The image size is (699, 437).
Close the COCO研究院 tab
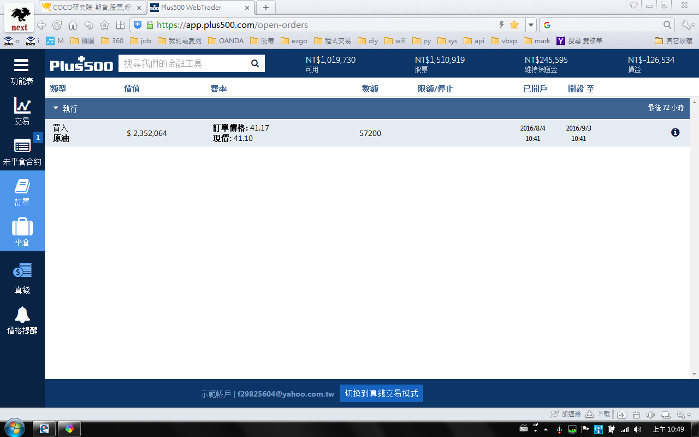pyautogui.click(x=139, y=8)
